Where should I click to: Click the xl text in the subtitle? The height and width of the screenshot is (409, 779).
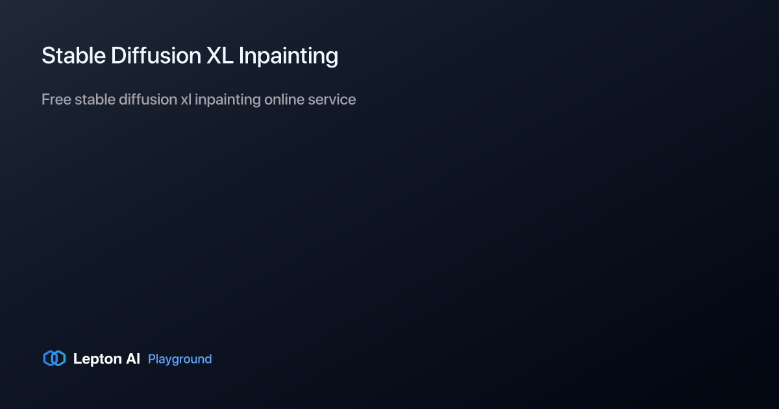click(x=186, y=99)
